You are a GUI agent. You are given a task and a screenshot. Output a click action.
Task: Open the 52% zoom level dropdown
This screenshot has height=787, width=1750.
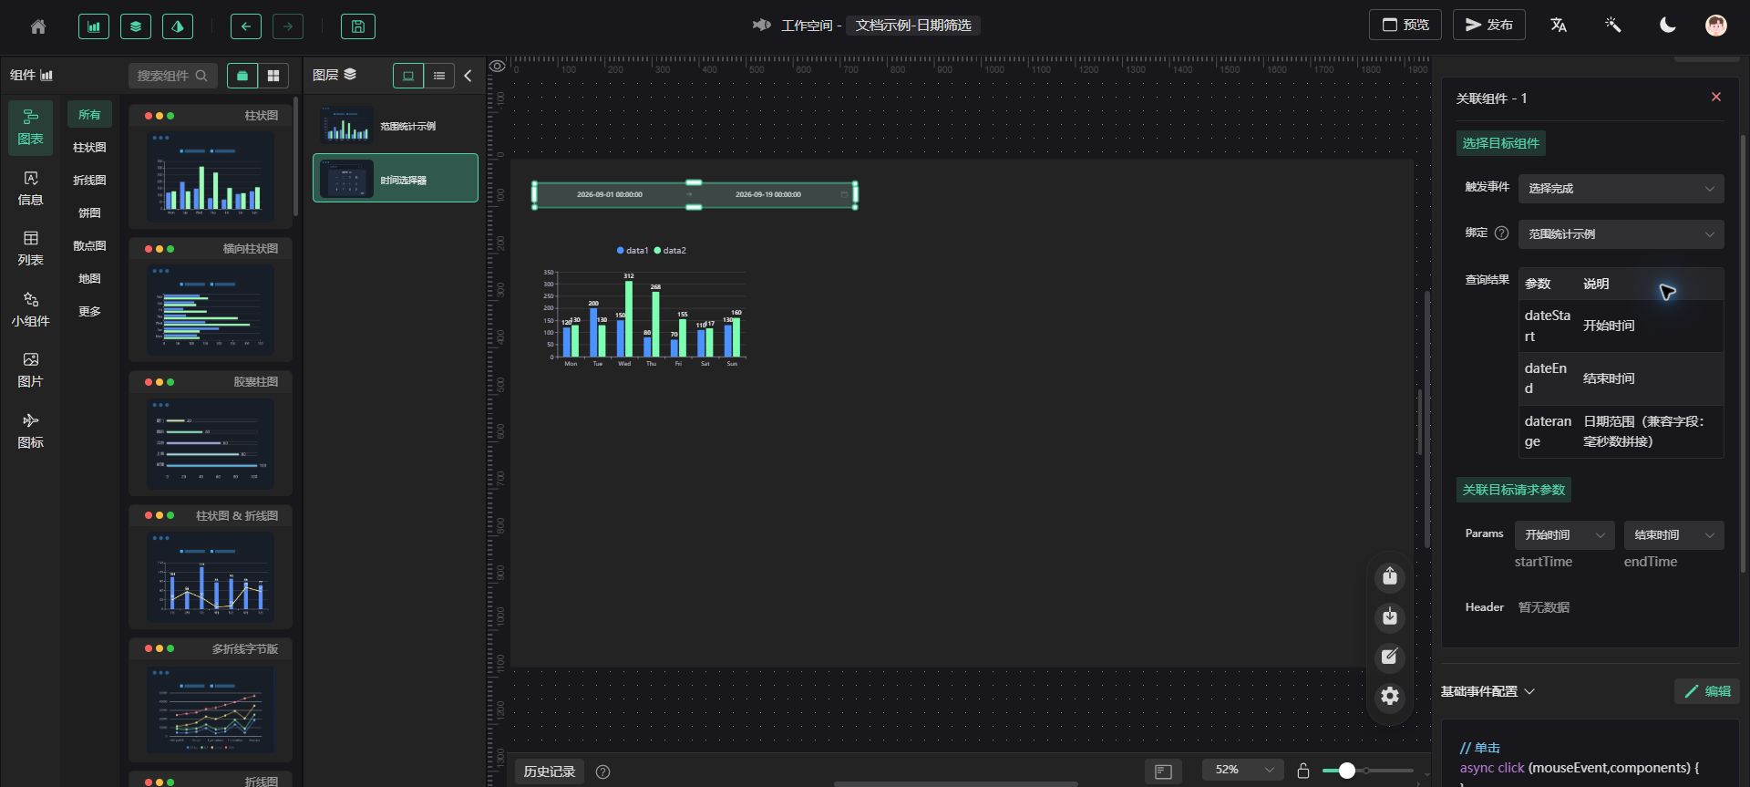click(1243, 771)
